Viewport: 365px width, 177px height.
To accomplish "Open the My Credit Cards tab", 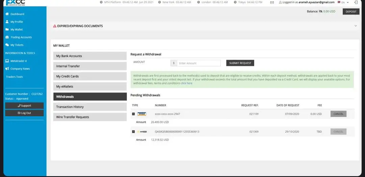I will point(90,76).
